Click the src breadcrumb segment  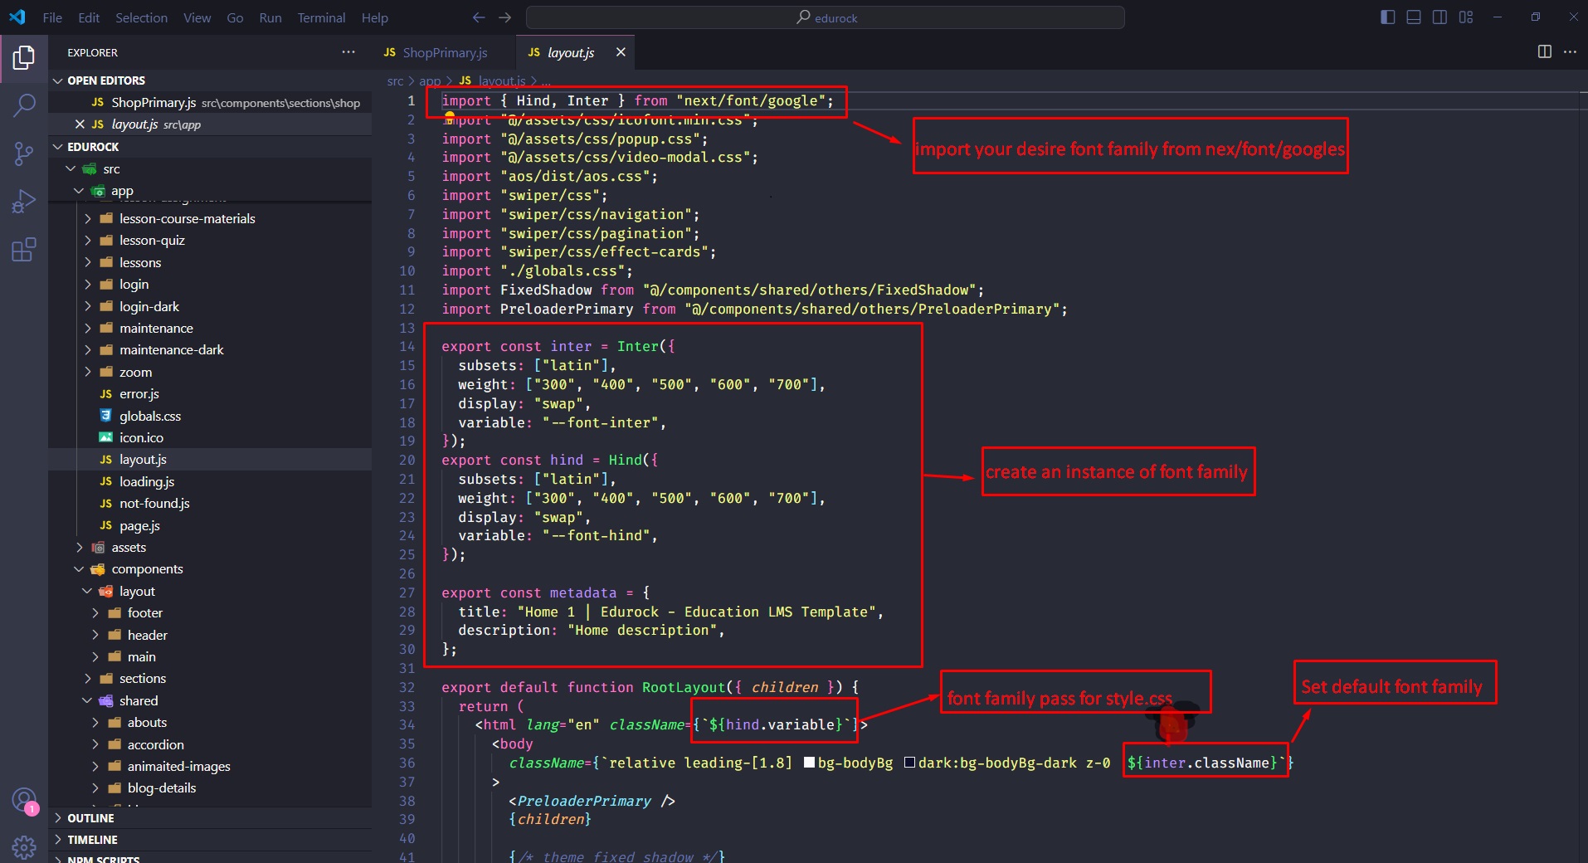pyautogui.click(x=395, y=80)
